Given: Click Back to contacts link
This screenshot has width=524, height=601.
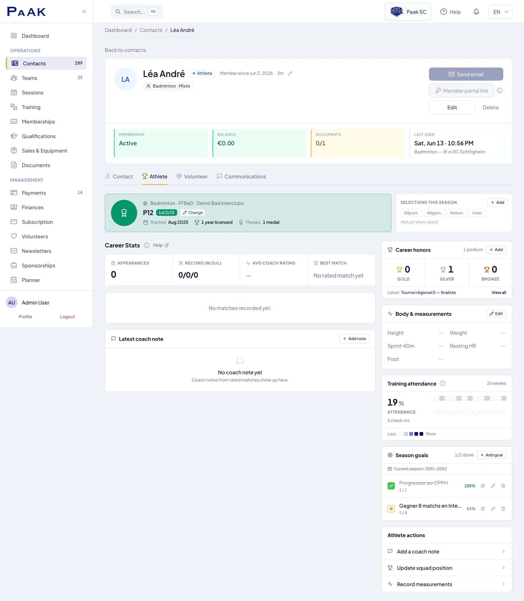Looking at the screenshot, I should (125, 50).
